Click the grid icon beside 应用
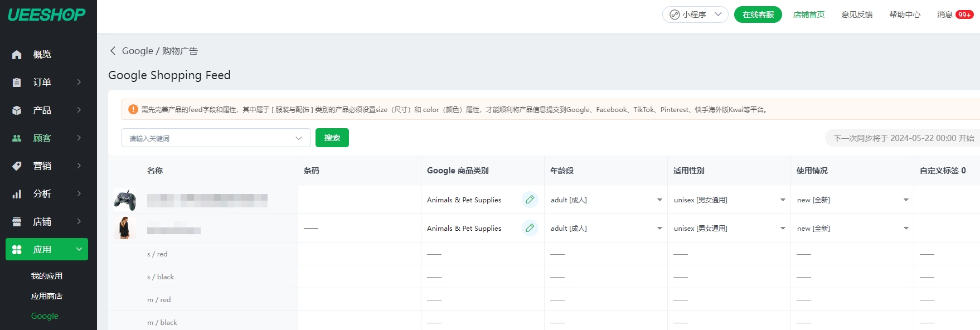 [17, 250]
